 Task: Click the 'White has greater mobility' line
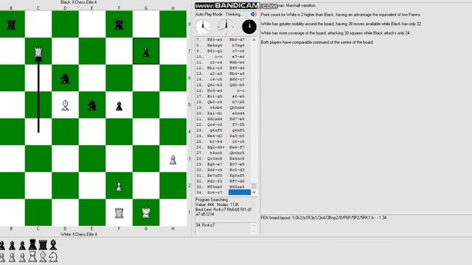pyautogui.click(x=341, y=24)
